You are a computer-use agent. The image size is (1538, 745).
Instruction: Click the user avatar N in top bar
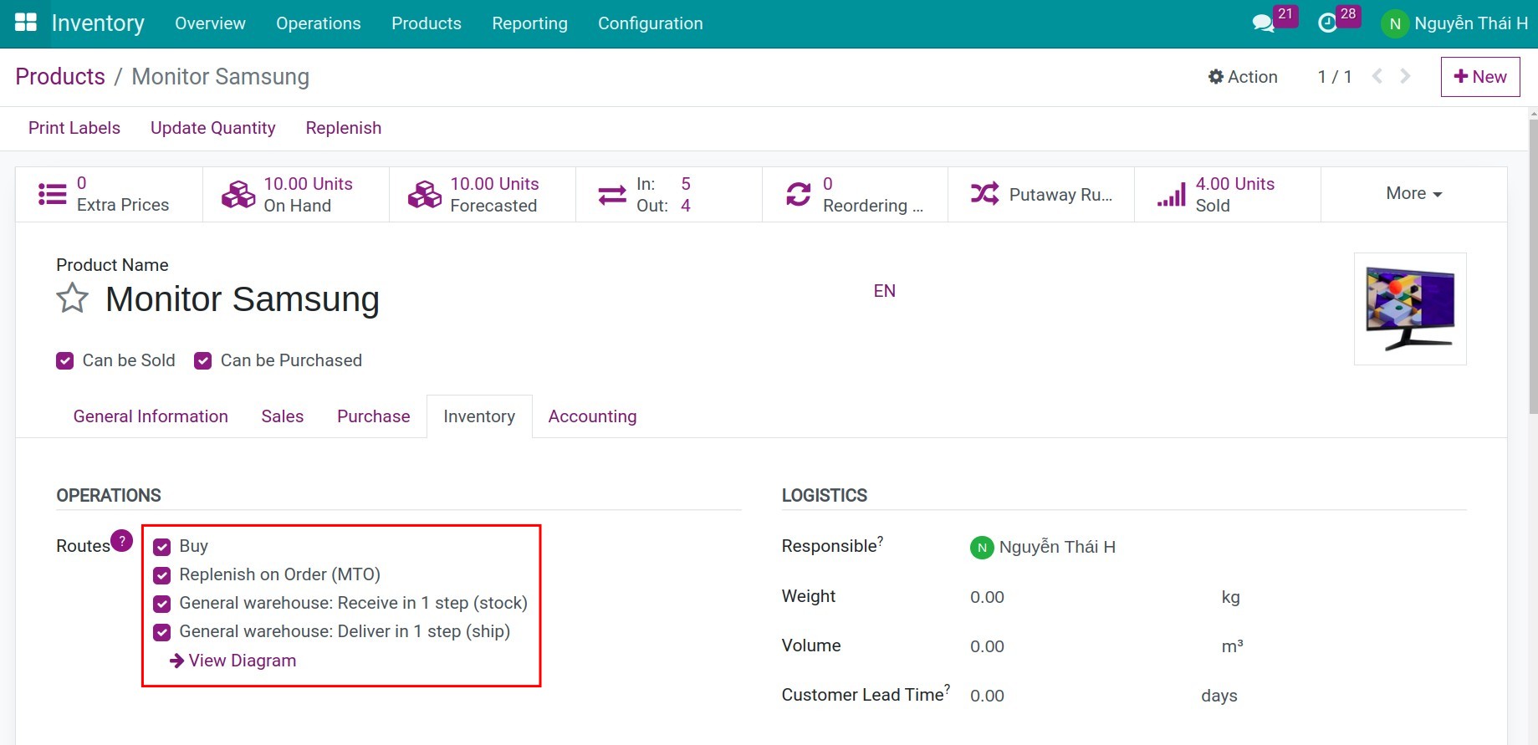click(x=1395, y=24)
